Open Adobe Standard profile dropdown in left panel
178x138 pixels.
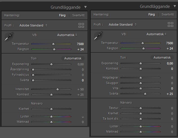click(x=33, y=25)
